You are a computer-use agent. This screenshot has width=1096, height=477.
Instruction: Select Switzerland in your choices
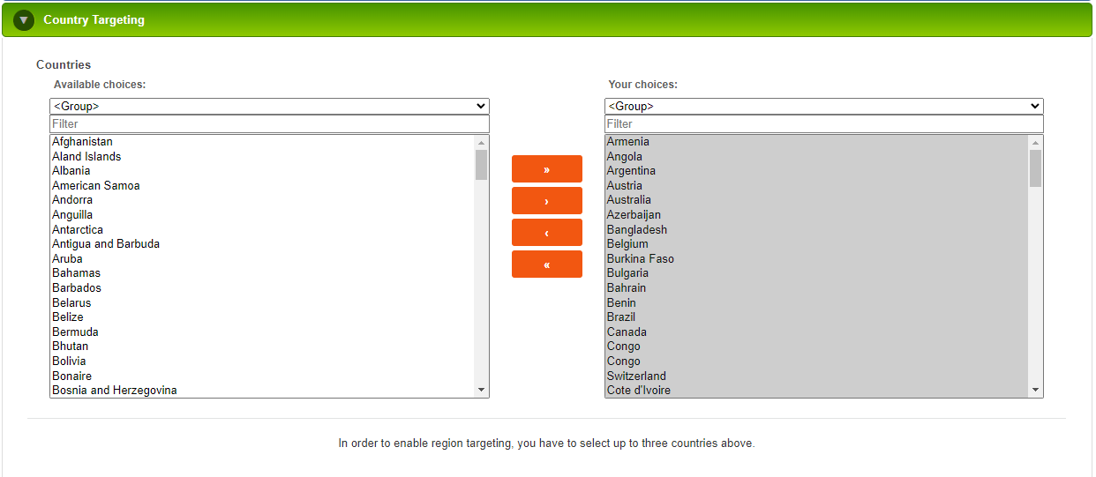(x=817, y=376)
